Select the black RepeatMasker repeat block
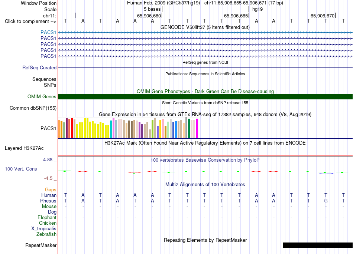353x254 pixels. click(318, 245)
